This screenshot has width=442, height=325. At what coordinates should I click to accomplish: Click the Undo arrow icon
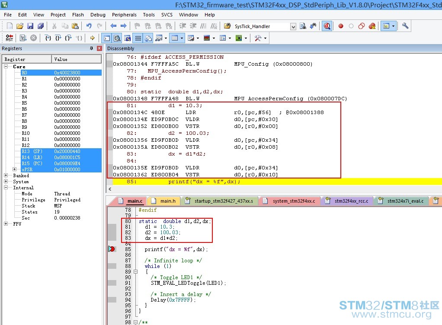point(89,26)
